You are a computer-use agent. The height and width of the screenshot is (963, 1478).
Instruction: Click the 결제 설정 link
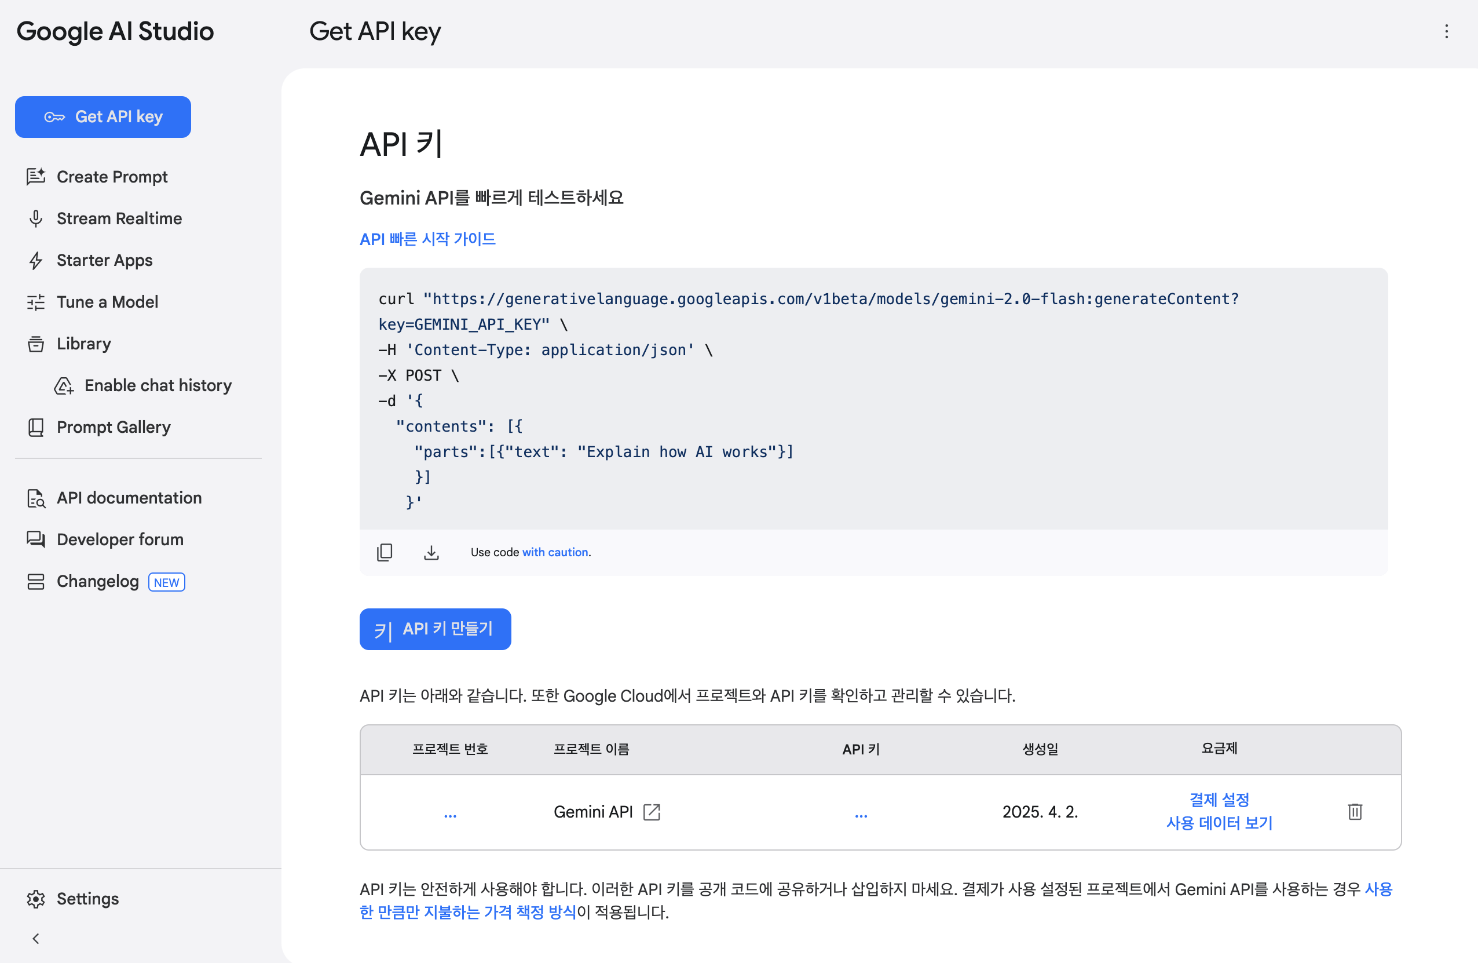click(x=1219, y=800)
